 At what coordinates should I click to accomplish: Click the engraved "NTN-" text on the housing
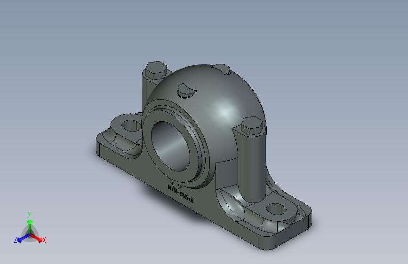[173, 190]
